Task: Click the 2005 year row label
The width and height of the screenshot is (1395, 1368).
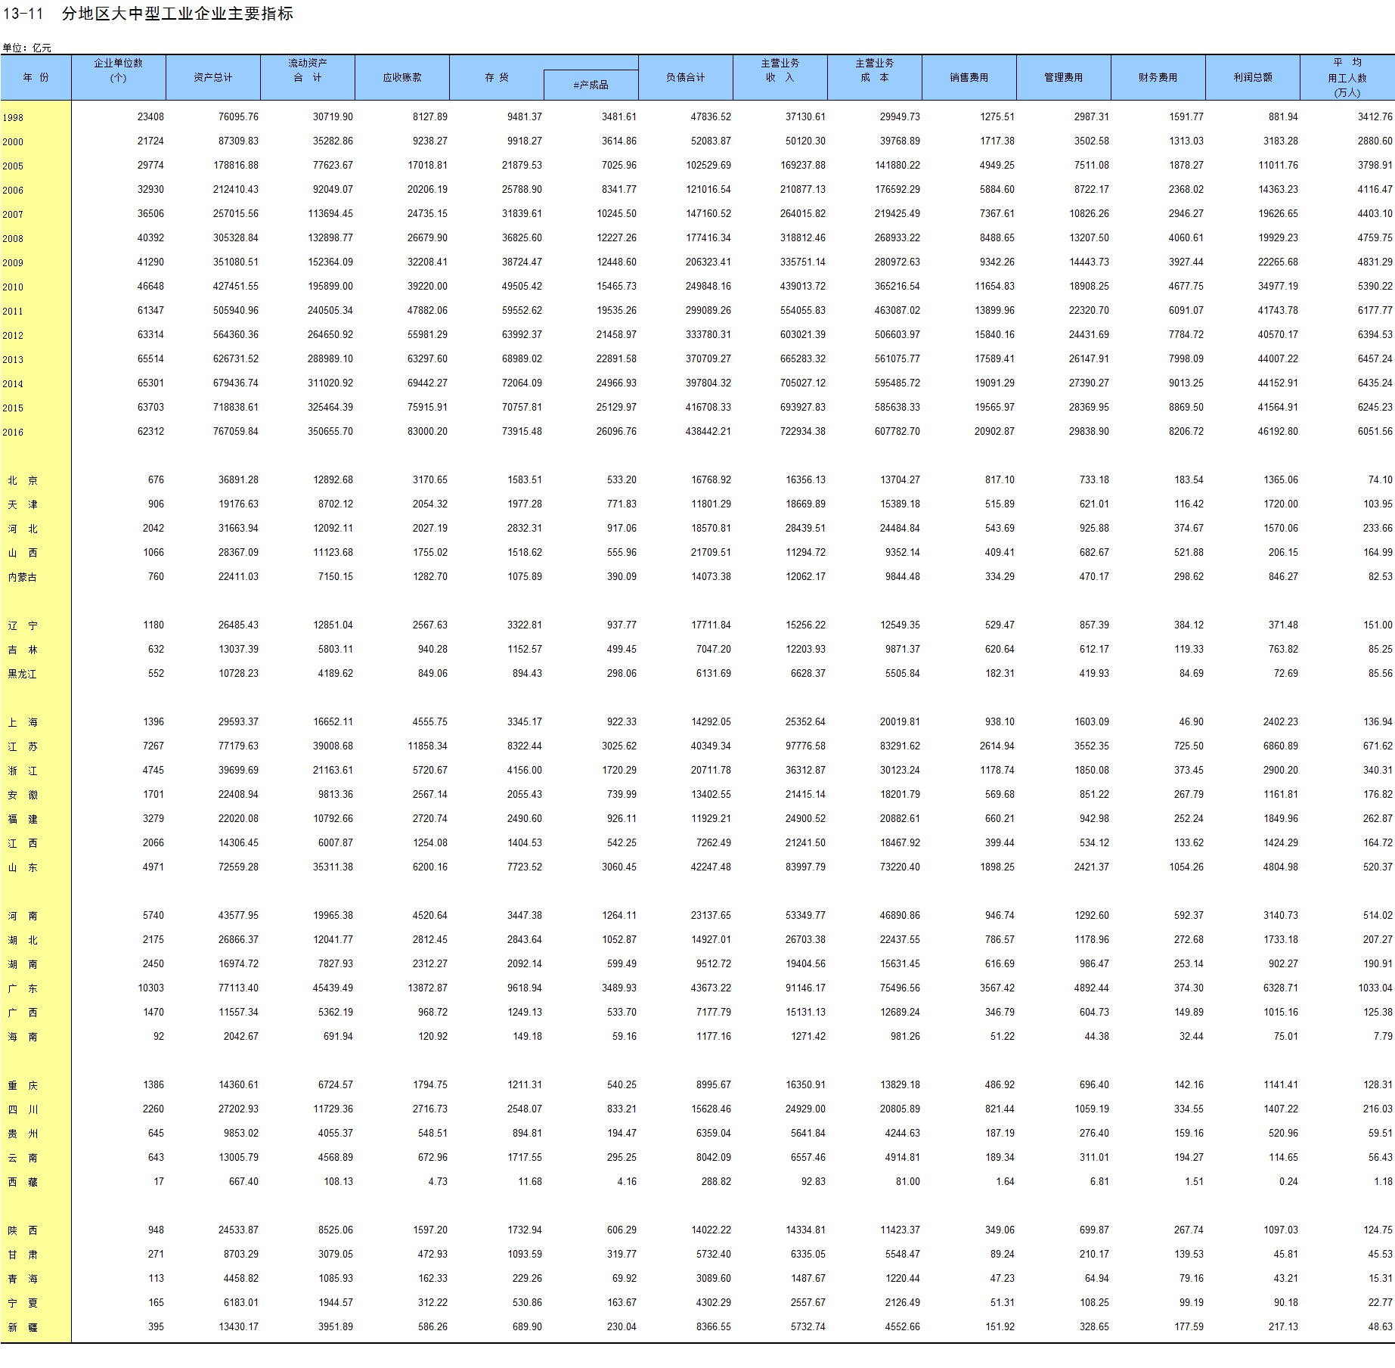Action: point(13,166)
